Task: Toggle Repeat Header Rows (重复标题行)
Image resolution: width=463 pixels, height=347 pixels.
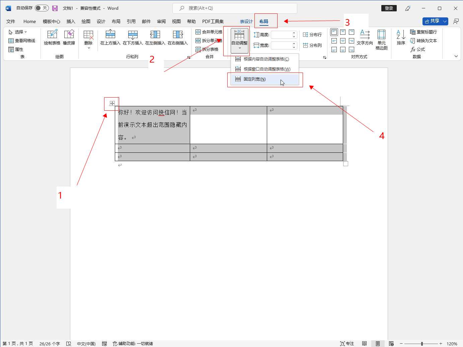Action: [423, 32]
